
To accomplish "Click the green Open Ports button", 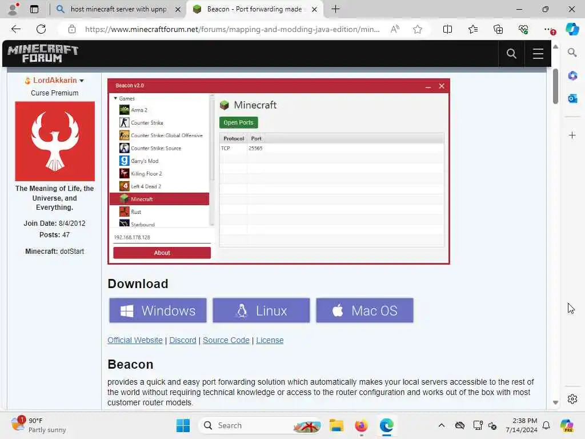I will (x=238, y=122).
